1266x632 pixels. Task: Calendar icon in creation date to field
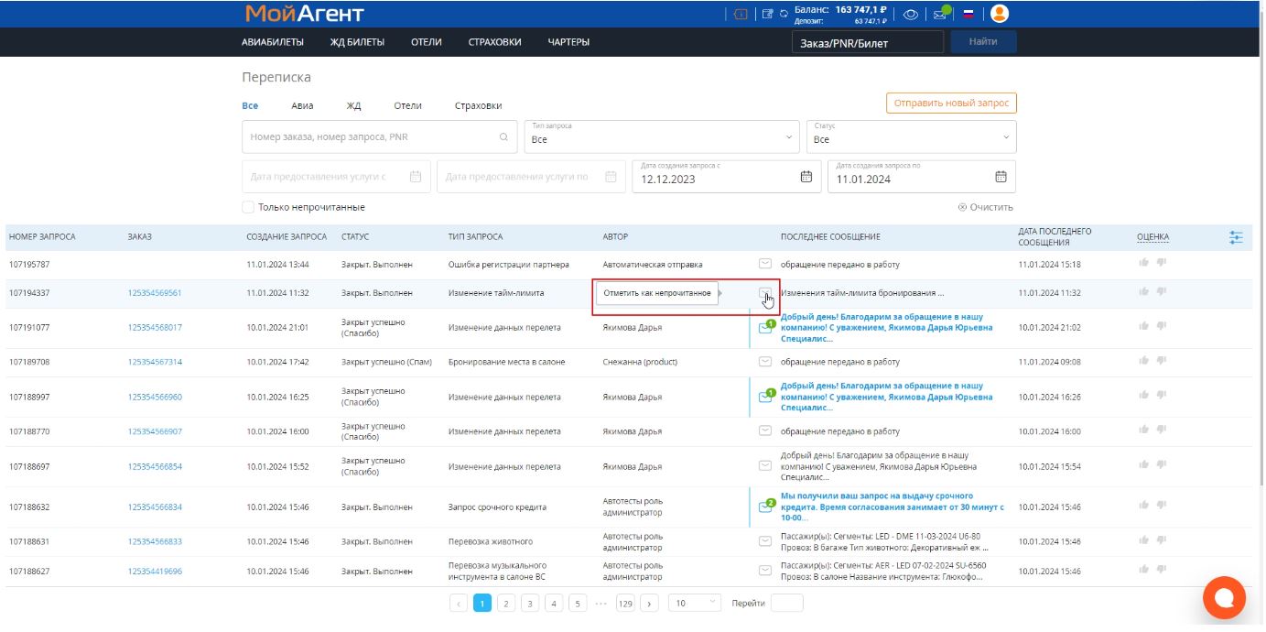1001,177
